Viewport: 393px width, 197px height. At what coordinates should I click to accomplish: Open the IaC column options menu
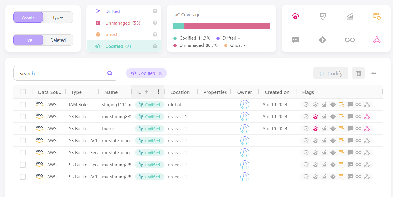(158, 92)
